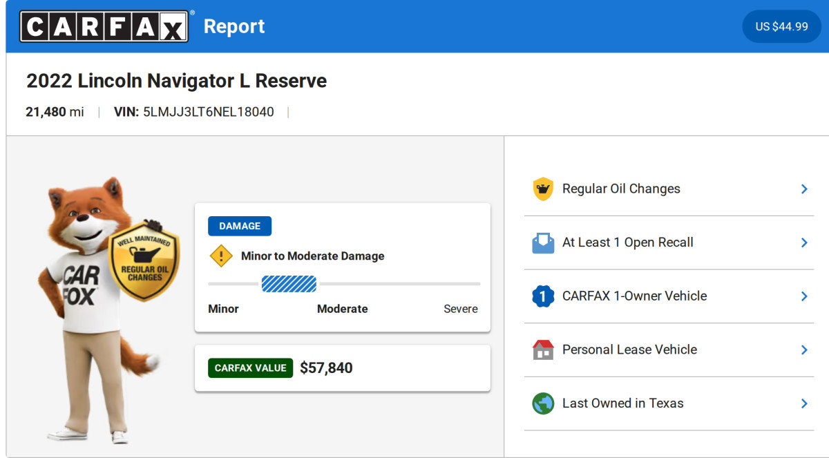This screenshot has height=458, width=829.
Task: Click the Well Maintained gold shield badge
Action: point(144,261)
